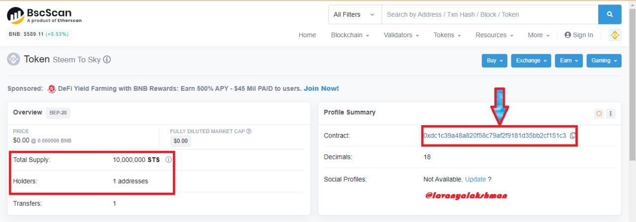Click the Profile Summary heading
636x222 pixels.
coord(350,112)
